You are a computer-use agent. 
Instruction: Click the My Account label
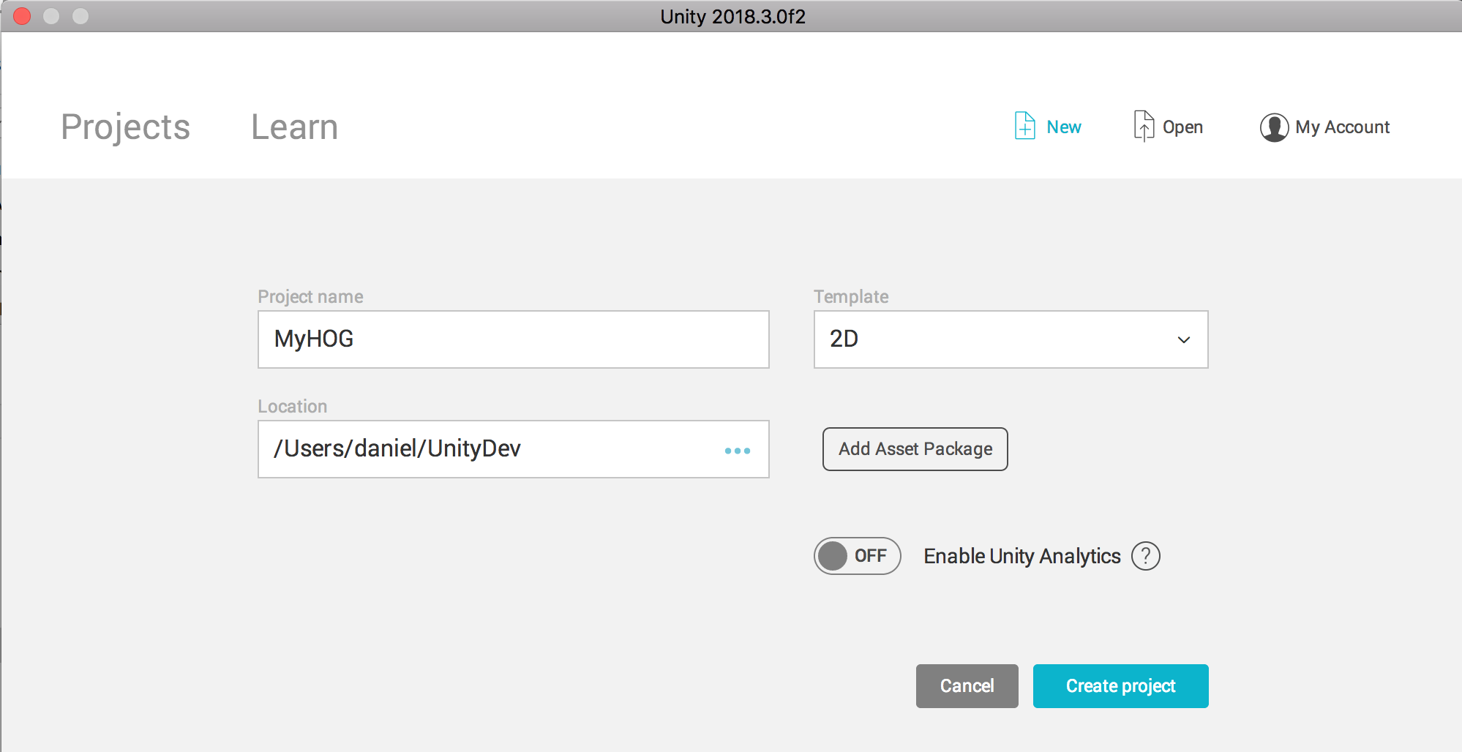pyautogui.click(x=1342, y=127)
